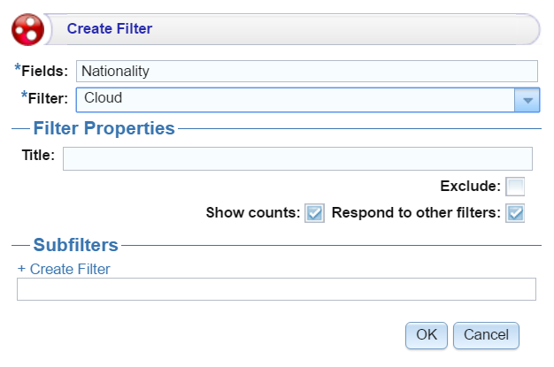This screenshot has width=554, height=367.
Task: Click the Show counts label text
Action: (253, 212)
